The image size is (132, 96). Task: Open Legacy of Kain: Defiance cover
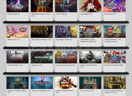[x=66, y=57]
